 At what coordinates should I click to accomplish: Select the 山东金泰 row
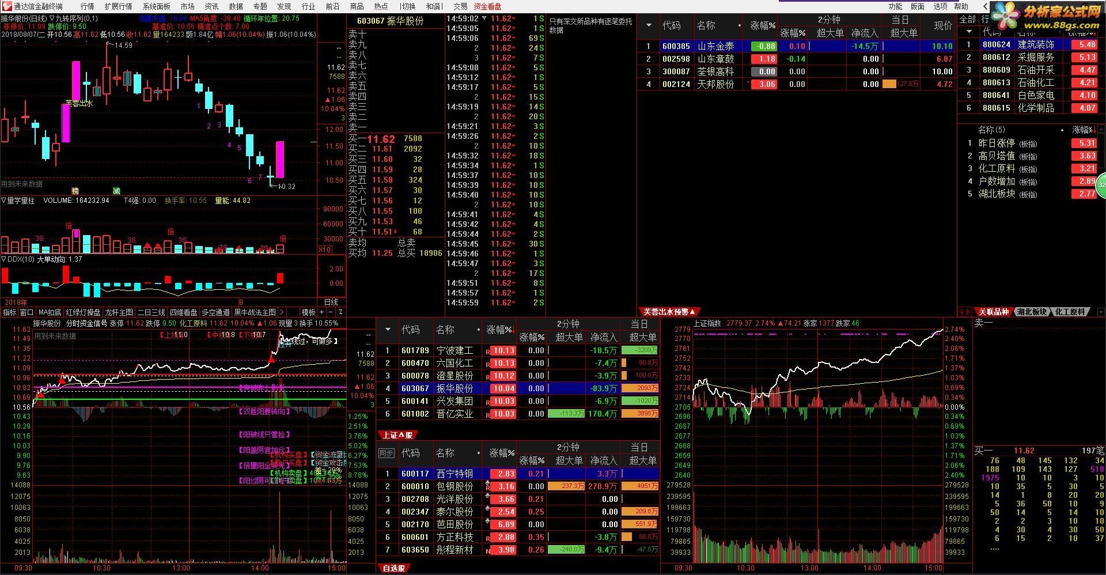pos(796,46)
